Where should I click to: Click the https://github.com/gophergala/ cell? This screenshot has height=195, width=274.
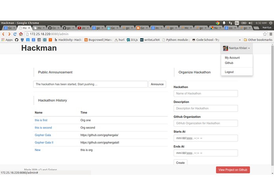tap(99, 135)
